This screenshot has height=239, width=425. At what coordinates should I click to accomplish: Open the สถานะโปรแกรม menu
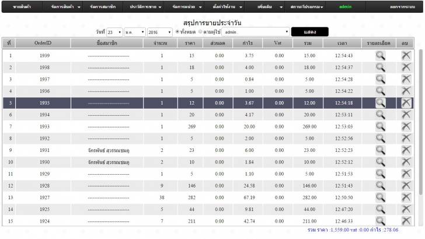[305, 7]
